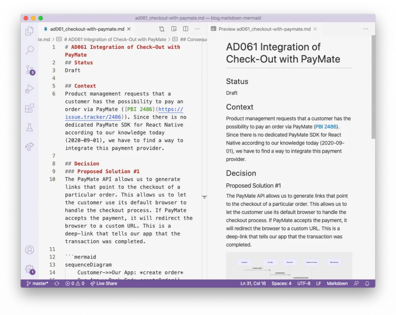The image size is (396, 315).
Task: Click the '## Context' heading in editor
Action: click(80, 86)
